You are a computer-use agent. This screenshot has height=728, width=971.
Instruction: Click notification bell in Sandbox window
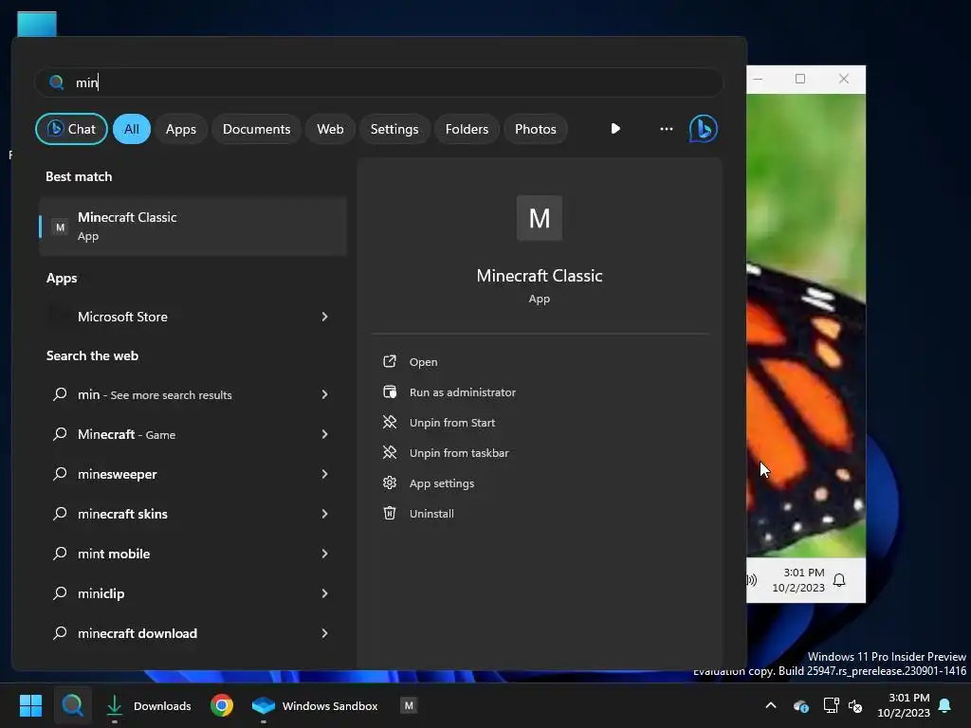839,580
